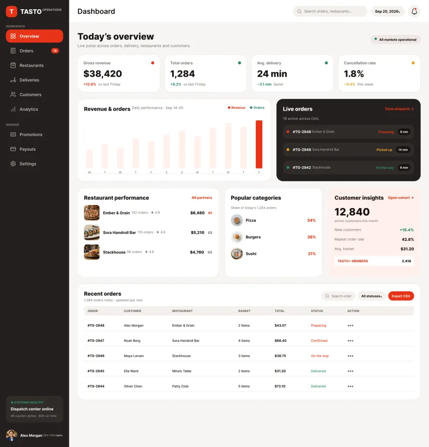Click the Overview grid icon in sidebar
This screenshot has height=447, width=429.
[13, 36]
